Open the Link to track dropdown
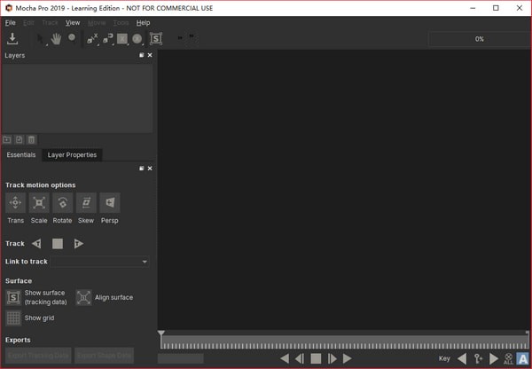The height and width of the screenshot is (369, 532). point(100,262)
